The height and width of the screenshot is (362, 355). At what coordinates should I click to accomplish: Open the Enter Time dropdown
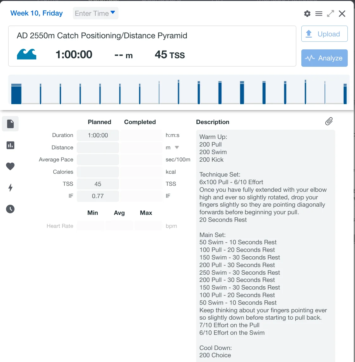[x=95, y=13]
